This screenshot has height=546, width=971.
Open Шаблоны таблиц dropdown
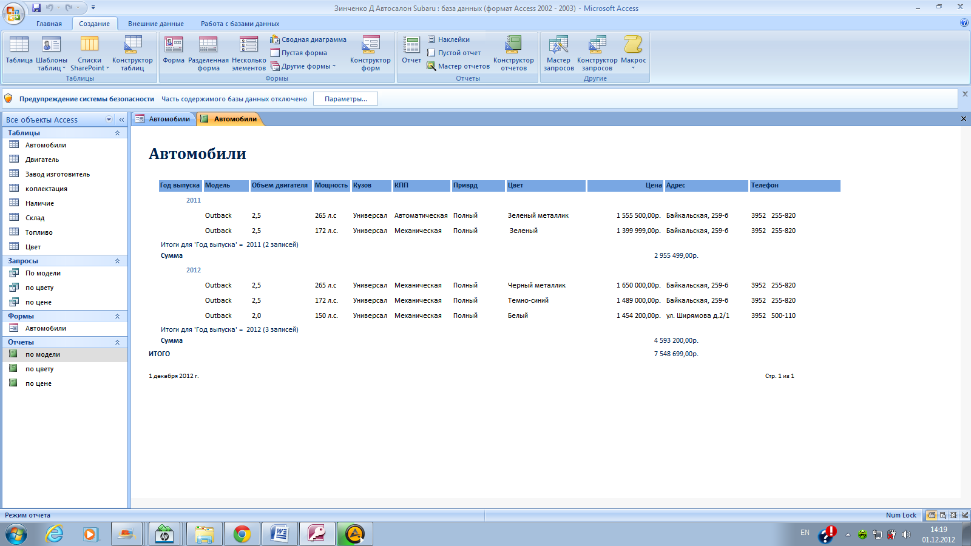point(52,53)
